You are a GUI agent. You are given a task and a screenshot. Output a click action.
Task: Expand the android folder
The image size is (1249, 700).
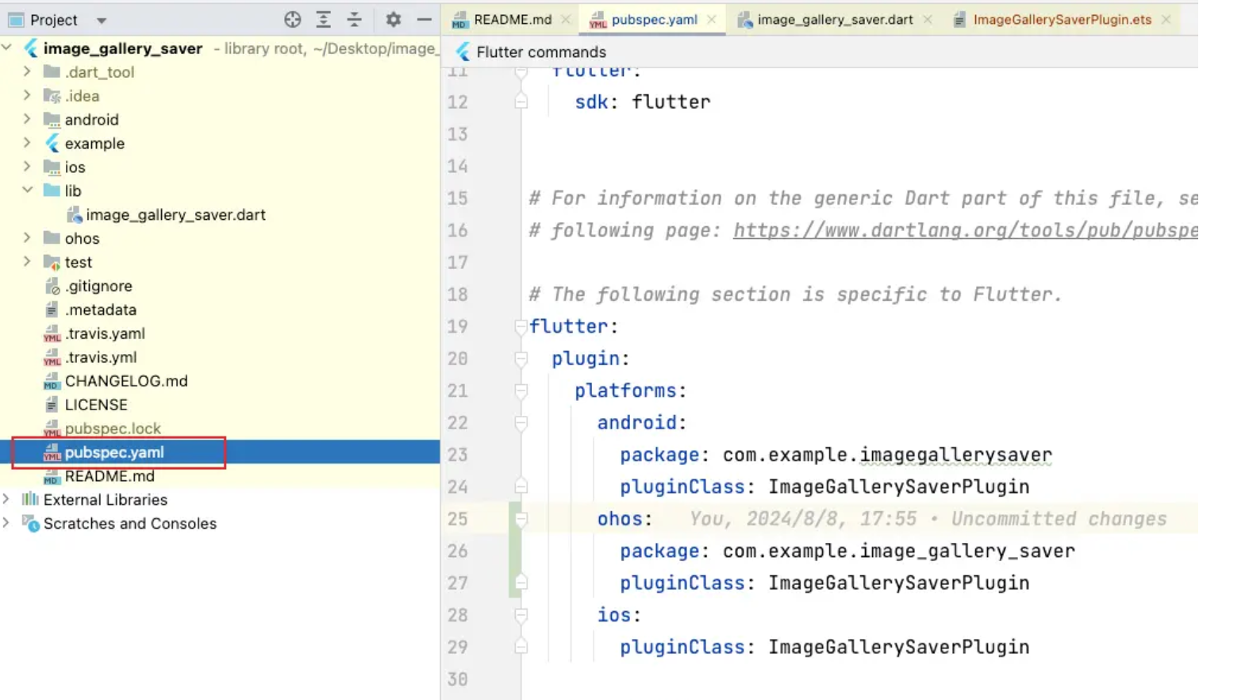tap(27, 119)
